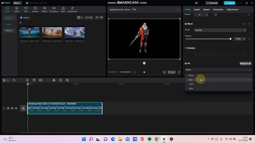Screen dimensions: 255x143
Task: Toggle fullscreen preview
Action: (179, 72)
